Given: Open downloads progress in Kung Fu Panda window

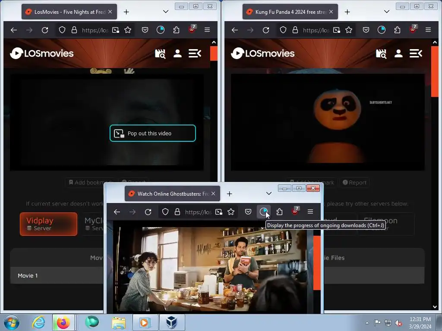Looking at the screenshot, I should tap(382, 30).
